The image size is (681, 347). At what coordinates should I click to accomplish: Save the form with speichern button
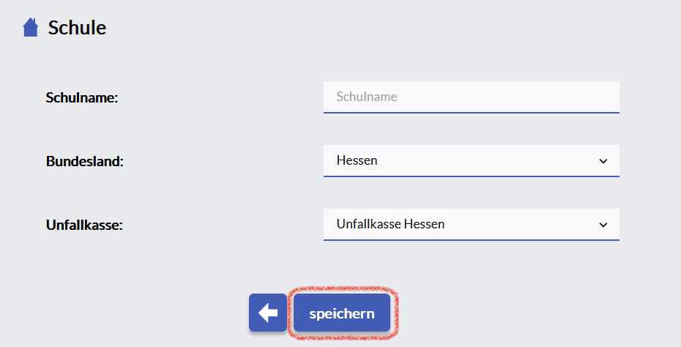342,313
